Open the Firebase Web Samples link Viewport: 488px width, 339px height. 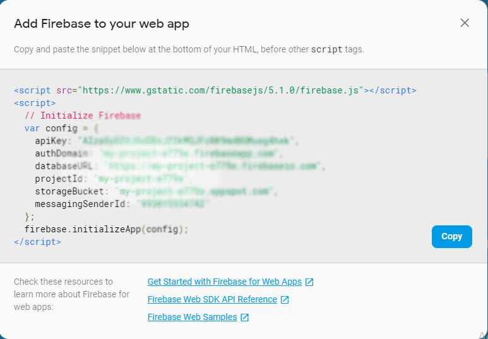[192, 317]
